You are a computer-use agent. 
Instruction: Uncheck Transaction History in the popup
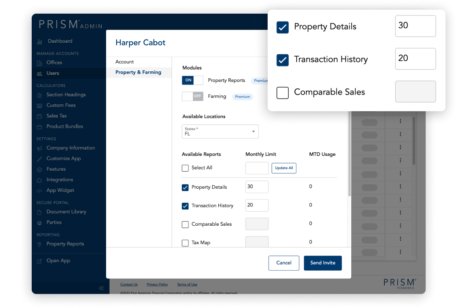coord(282,59)
